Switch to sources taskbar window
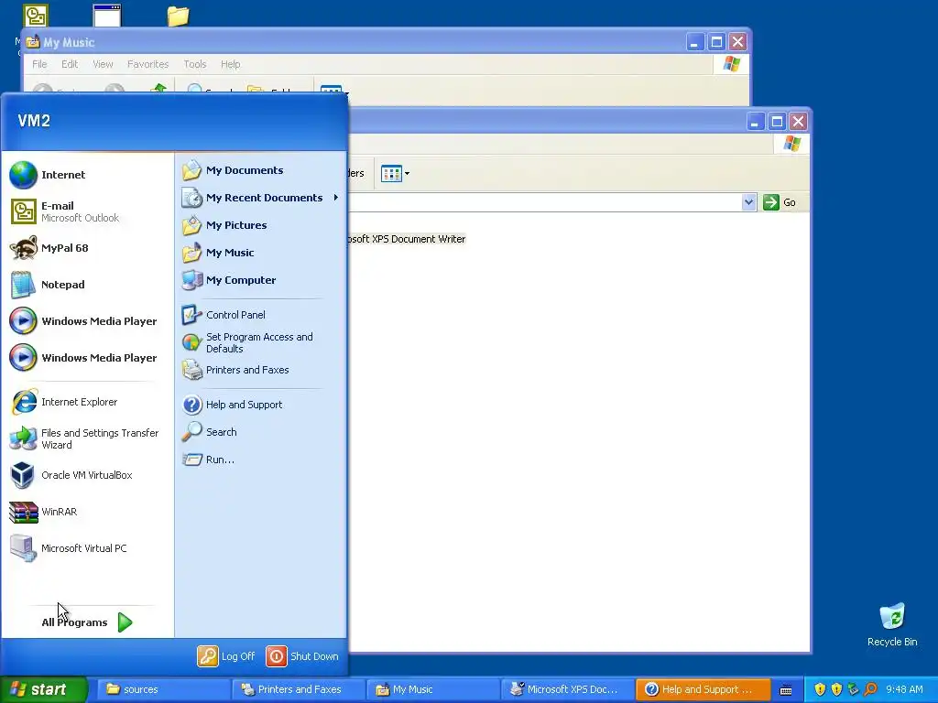Screen dimensions: 938x703 pos(163,689)
